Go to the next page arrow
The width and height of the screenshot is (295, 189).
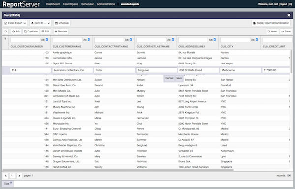click(x=19, y=176)
